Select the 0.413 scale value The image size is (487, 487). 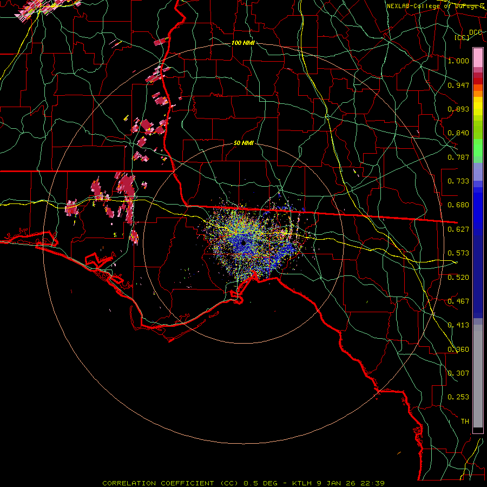click(458, 325)
